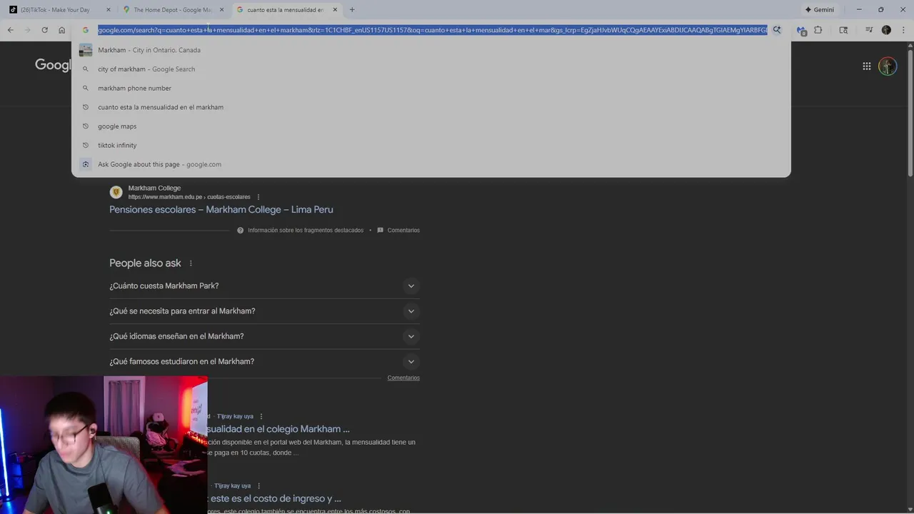Open options menu beside Markham College URL
This screenshot has width=914, height=514.
[258, 197]
